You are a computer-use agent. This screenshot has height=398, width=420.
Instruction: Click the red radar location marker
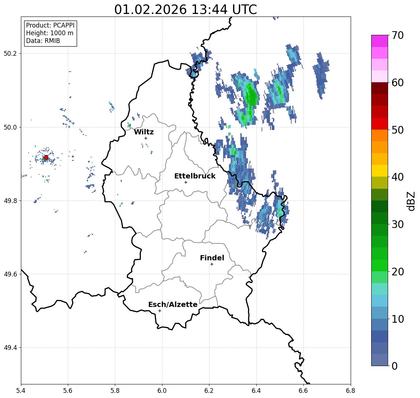[46, 158]
